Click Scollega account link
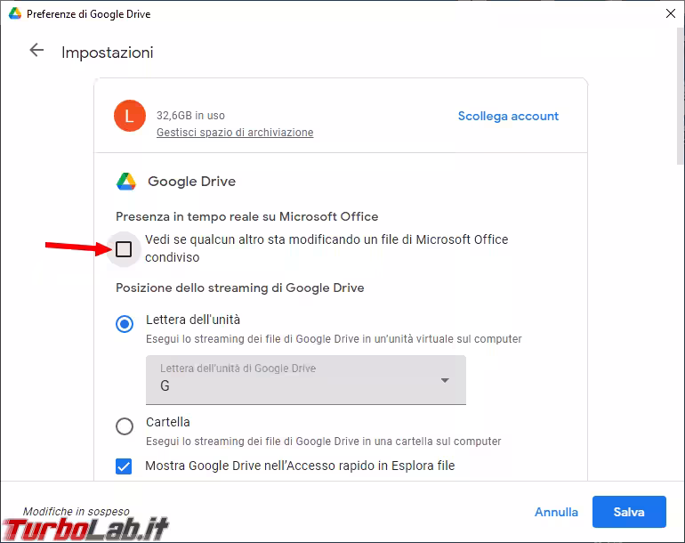Screen dimensions: 685x543 tap(508, 116)
